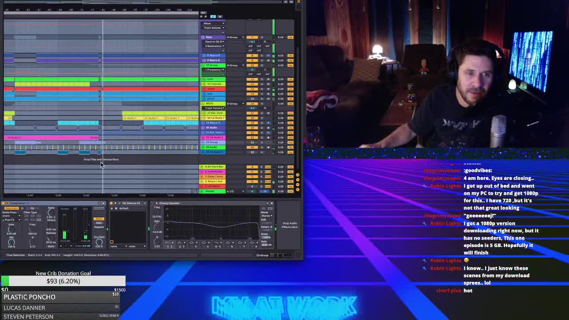
Task: Open the first none dropdown in Tal-Chorus-LX
Action: click(x=119, y=246)
